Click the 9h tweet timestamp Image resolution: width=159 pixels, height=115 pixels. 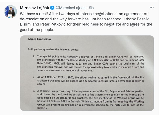(x=91, y=8)
